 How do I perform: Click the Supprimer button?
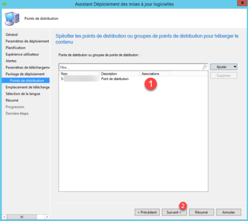(x=224, y=76)
